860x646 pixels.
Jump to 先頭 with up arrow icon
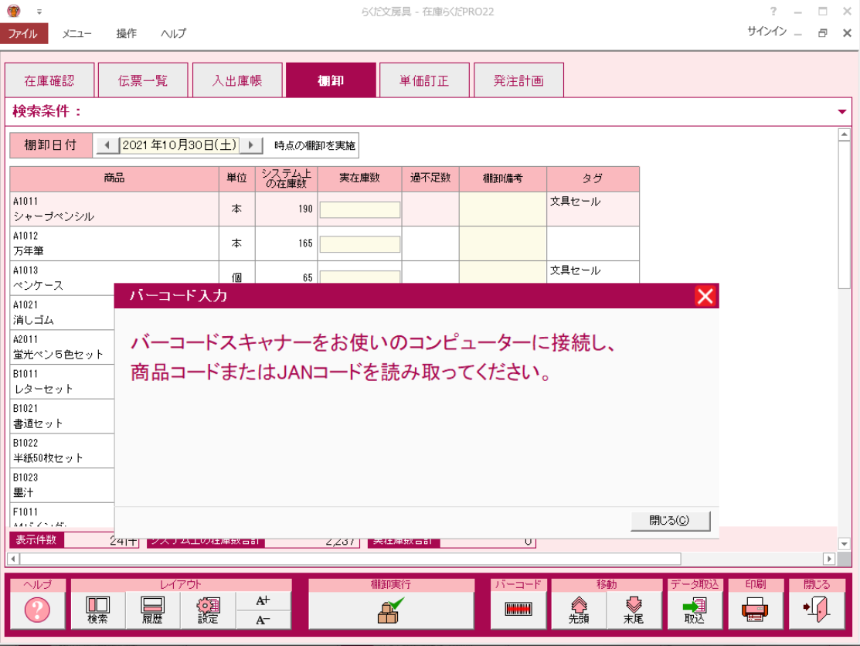tap(578, 610)
